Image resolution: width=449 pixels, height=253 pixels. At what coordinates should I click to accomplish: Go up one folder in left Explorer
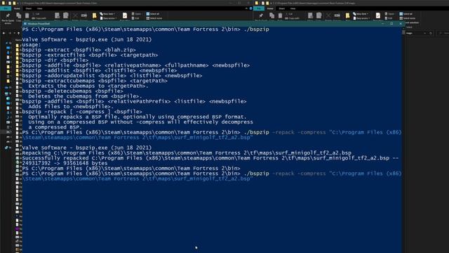[18, 33]
